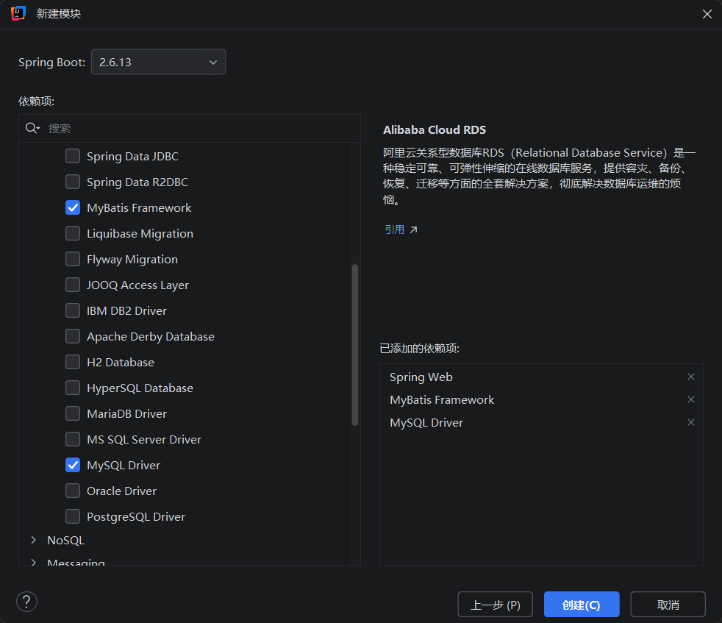The width and height of the screenshot is (722, 623).
Task: Check HyperSQL Database
Action: tap(73, 388)
